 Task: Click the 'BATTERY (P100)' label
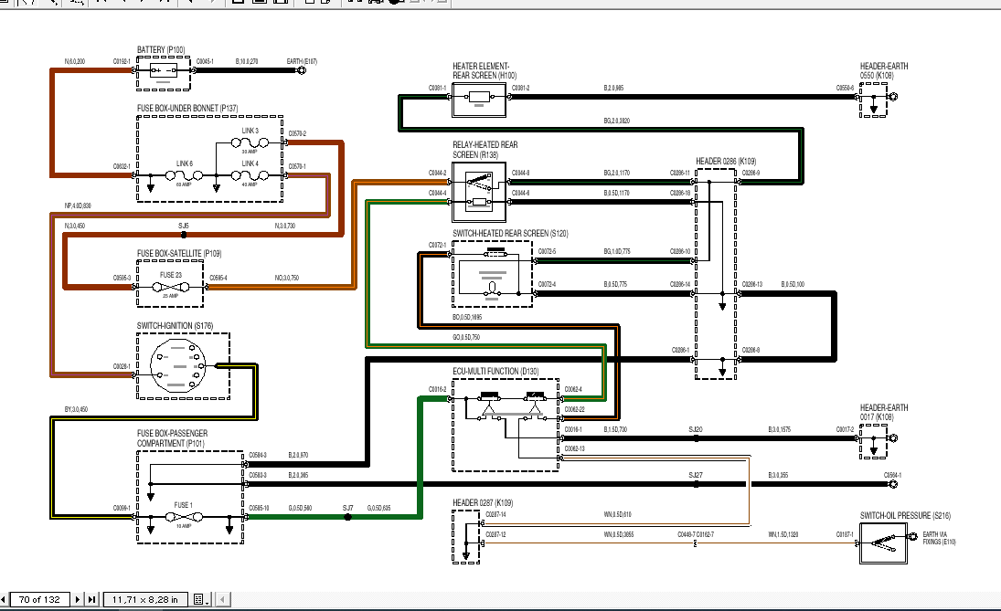[161, 49]
